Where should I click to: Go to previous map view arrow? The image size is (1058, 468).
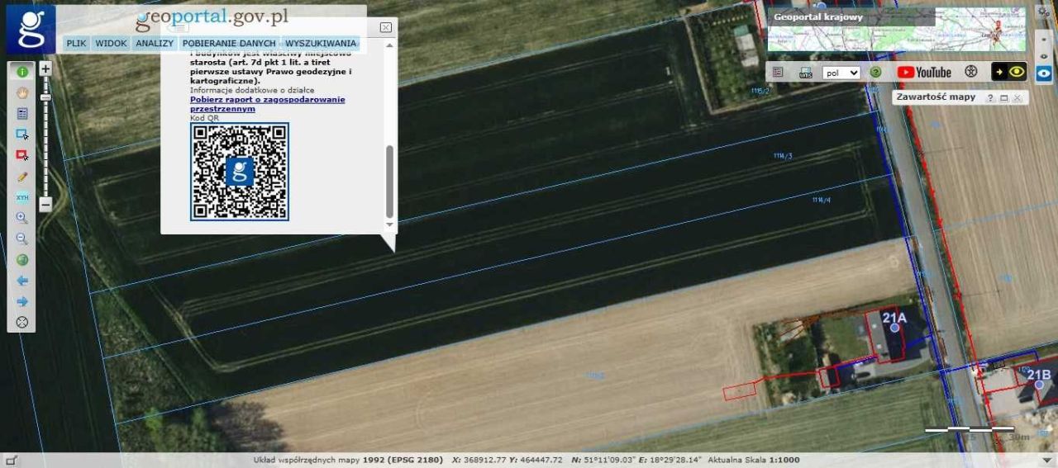click(x=21, y=281)
